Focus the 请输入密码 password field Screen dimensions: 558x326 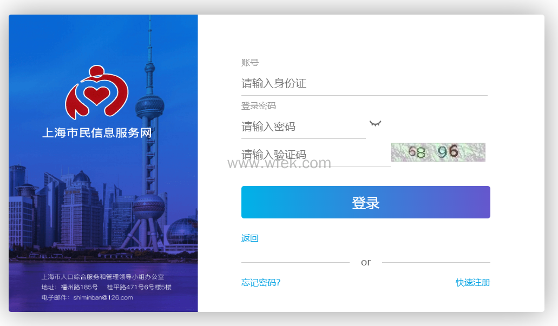[x=303, y=127]
